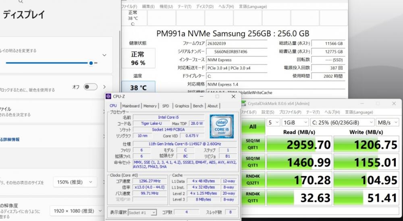This screenshot has height=221, width=403.
Task: Run the SEQ1M Q8T1 test button
Action: click(253, 144)
